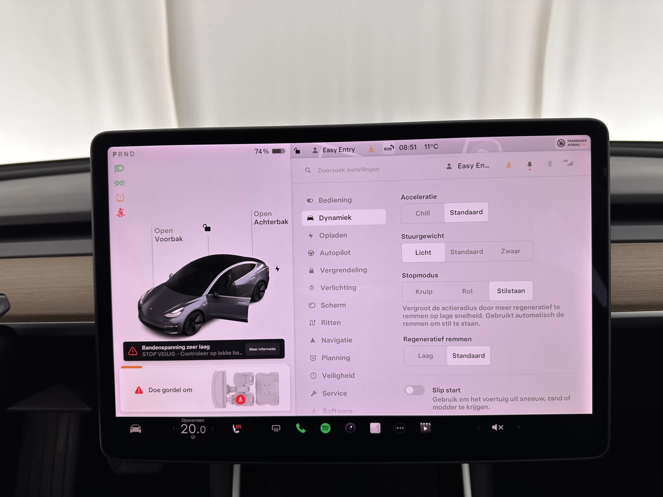The image size is (663, 497).
Task: Select Laag regenerative braking option
Action: pos(423,355)
